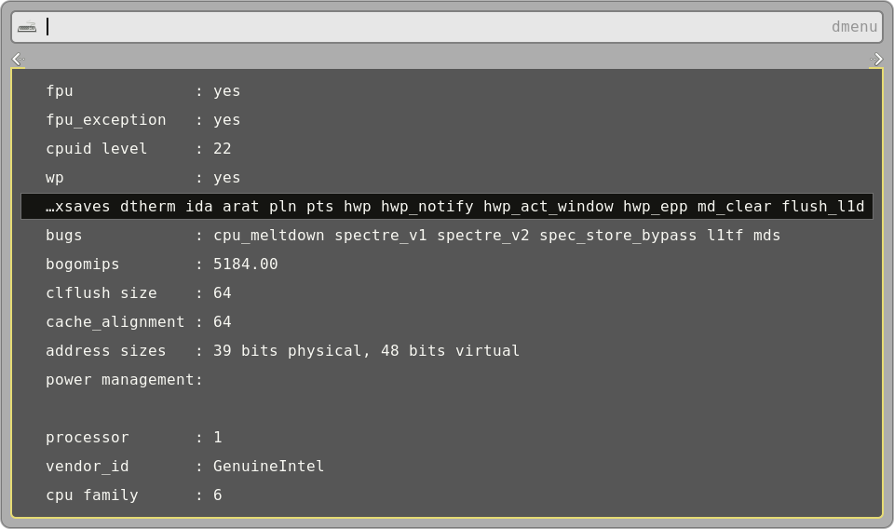Choose the 'bogomips : 5184.00' entry

pos(161,264)
